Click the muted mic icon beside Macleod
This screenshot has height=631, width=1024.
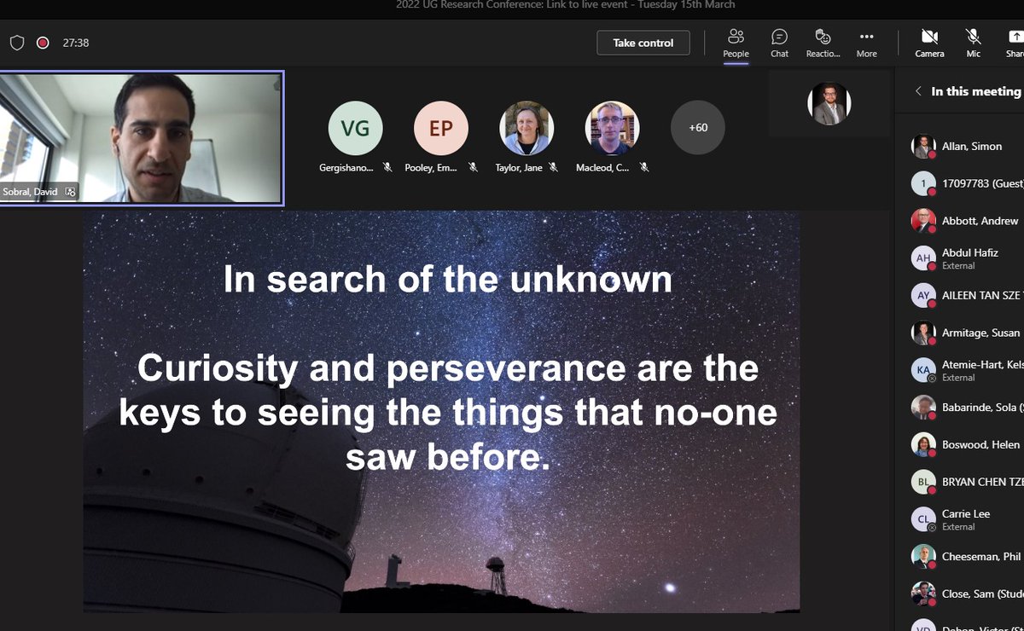click(x=644, y=168)
